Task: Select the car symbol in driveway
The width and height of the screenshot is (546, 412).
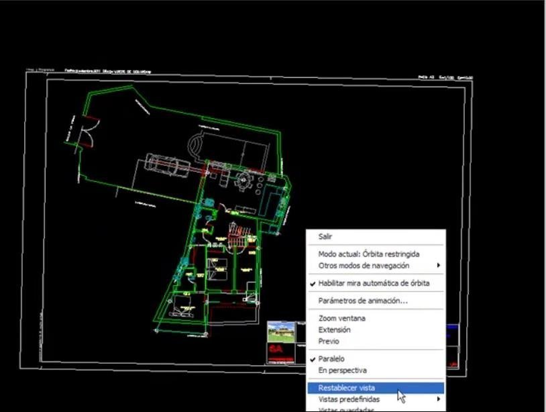Action: coord(167,166)
